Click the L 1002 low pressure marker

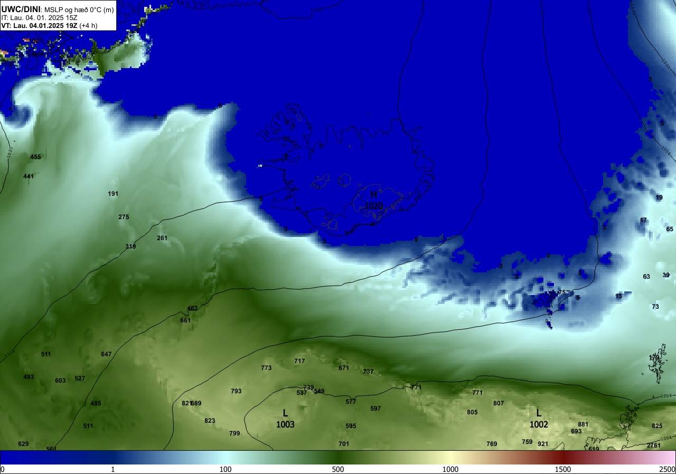coord(539,419)
